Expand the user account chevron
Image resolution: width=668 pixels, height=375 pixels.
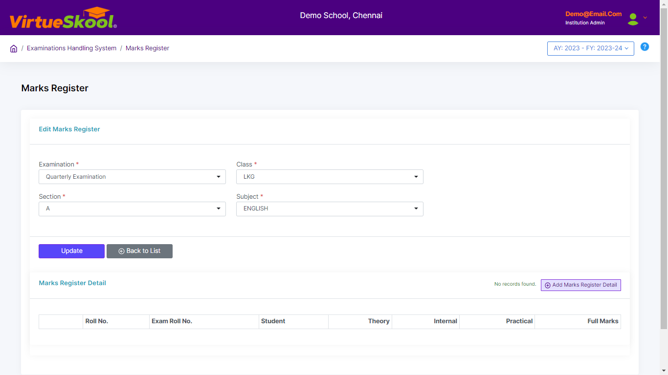pos(645,18)
